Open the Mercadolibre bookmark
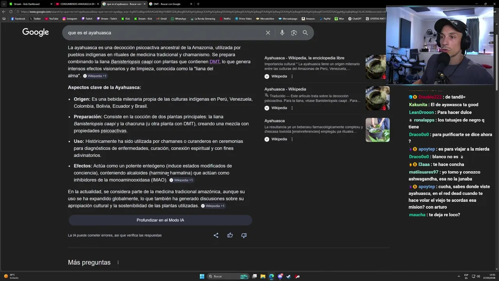This screenshot has width=499, height=281. 265,19
